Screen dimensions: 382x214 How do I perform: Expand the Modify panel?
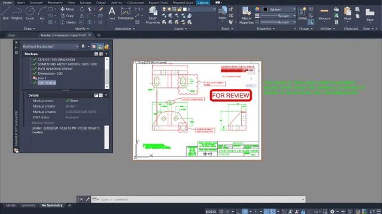click(82, 29)
